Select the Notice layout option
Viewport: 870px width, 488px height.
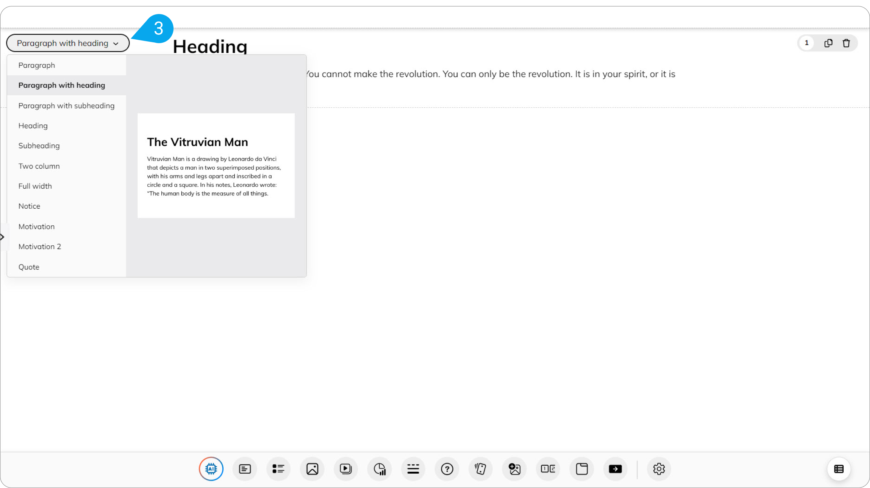[67, 206]
